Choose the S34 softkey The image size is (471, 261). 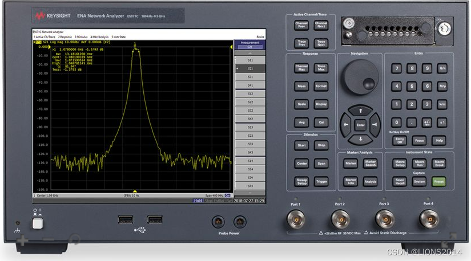(250, 178)
